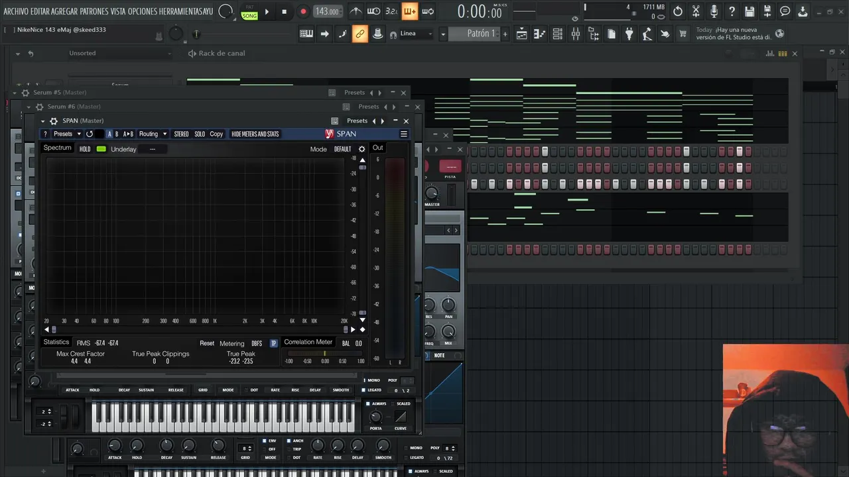
Task: Open spectrum mode gear settings
Action: (361, 149)
